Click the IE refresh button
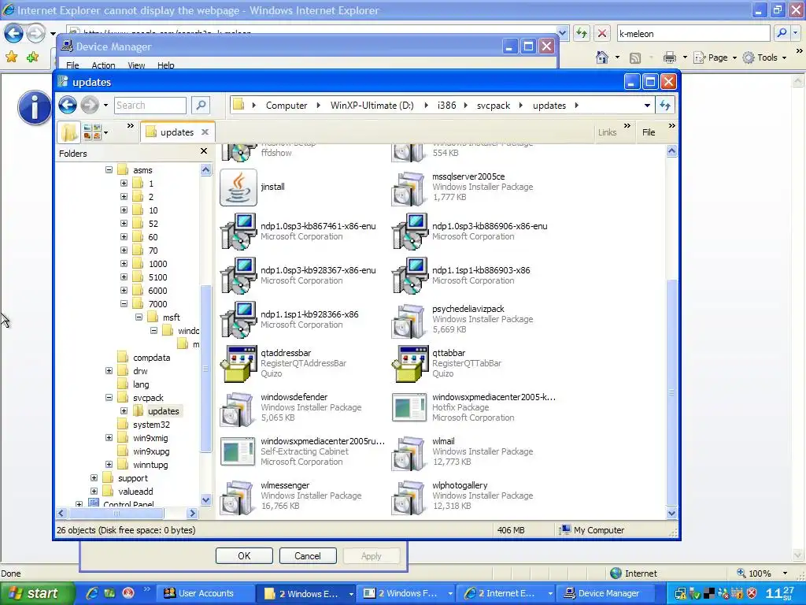This screenshot has width=806, height=605. click(x=582, y=34)
